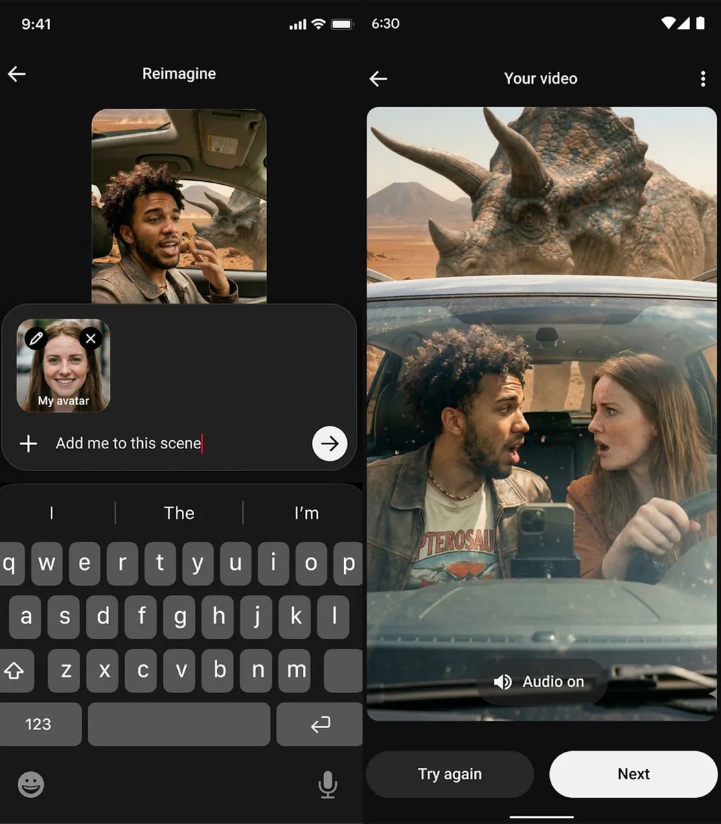The height and width of the screenshot is (824, 721).
Task: Edit the My avatar image
Action: [36, 339]
